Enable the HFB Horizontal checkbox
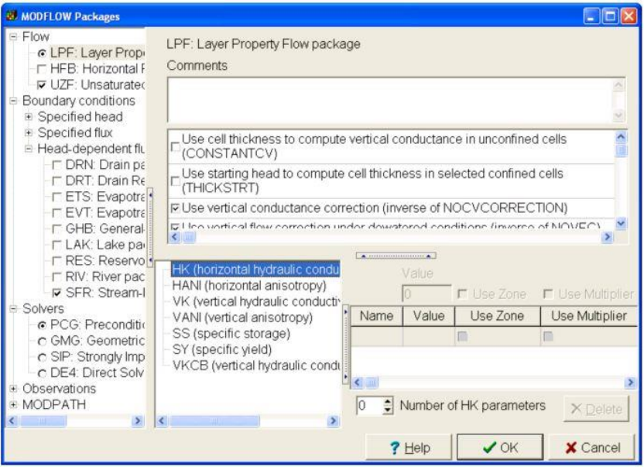 [42, 69]
